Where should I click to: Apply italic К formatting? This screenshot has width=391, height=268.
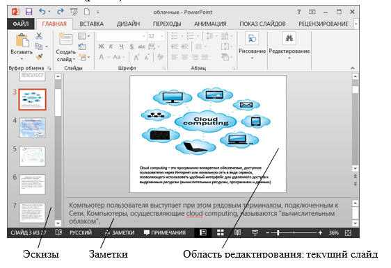[111, 47]
